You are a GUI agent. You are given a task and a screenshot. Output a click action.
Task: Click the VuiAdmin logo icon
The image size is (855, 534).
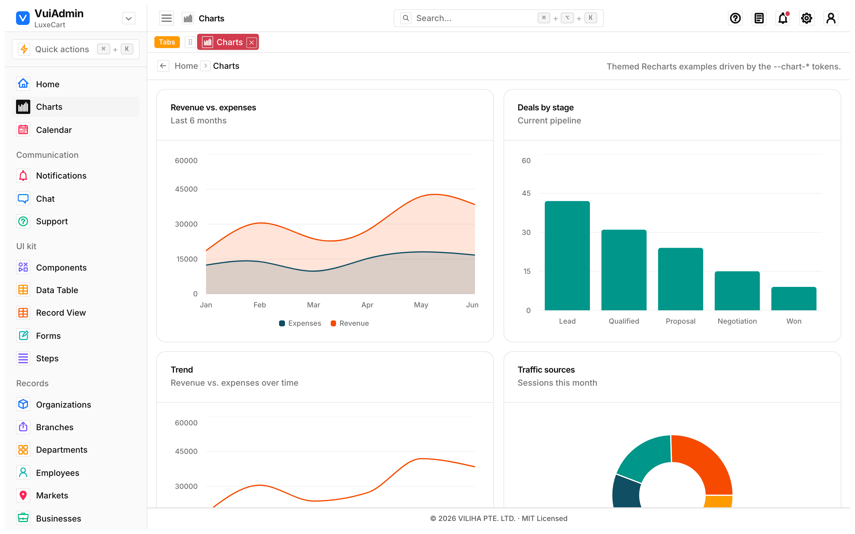pos(23,18)
